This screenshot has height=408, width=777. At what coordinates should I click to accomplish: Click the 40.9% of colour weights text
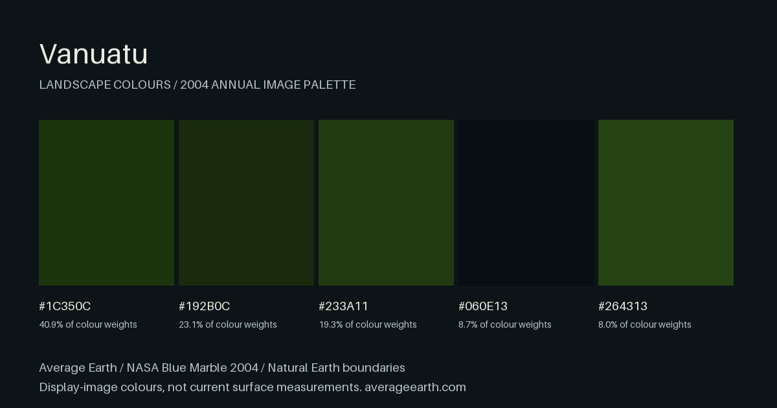click(88, 324)
